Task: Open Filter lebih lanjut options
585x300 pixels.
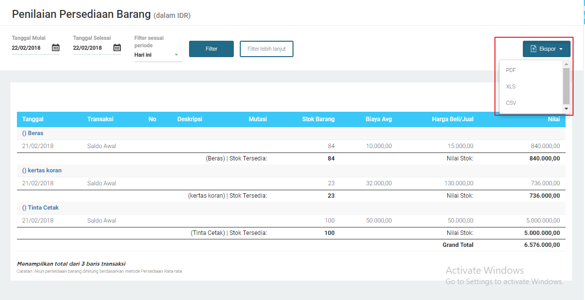Action: tap(267, 49)
